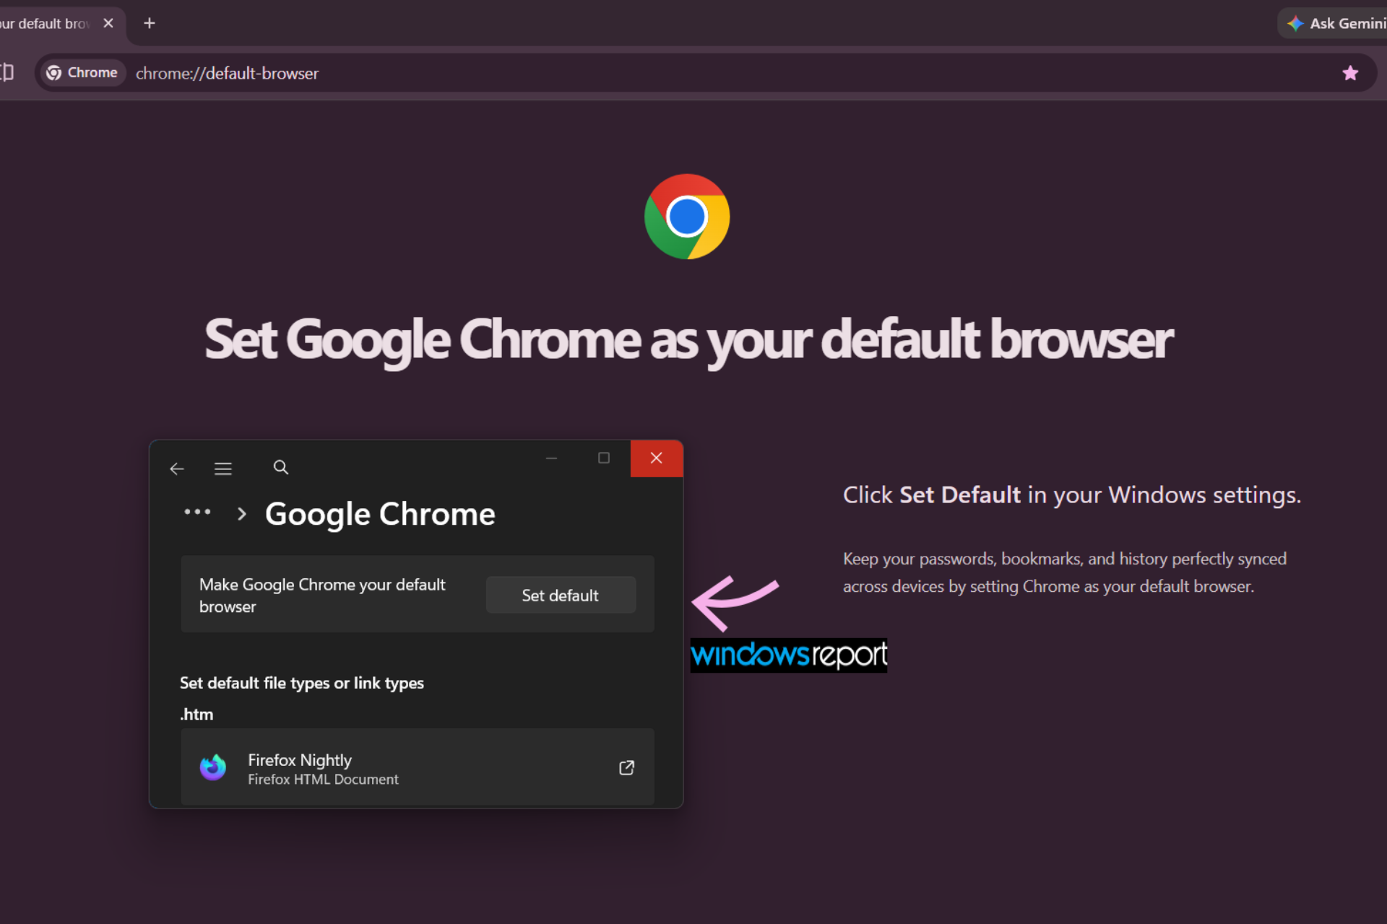Click the external link icon for Firefox Nightly
This screenshot has height=924, width=1387.
pyautogui.click(x=626, y=767)
